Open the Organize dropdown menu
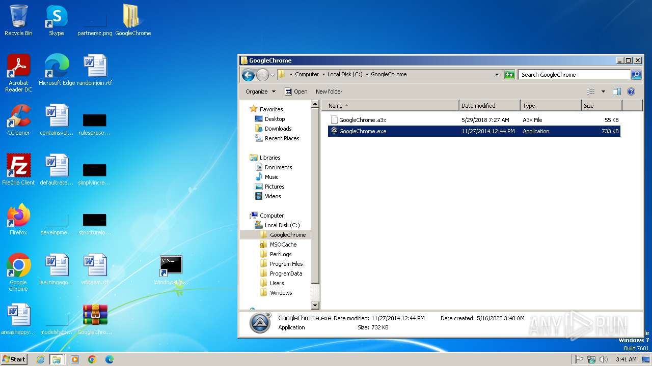The image size is (652, 366). pyautogui.click(x=260, y=91)
